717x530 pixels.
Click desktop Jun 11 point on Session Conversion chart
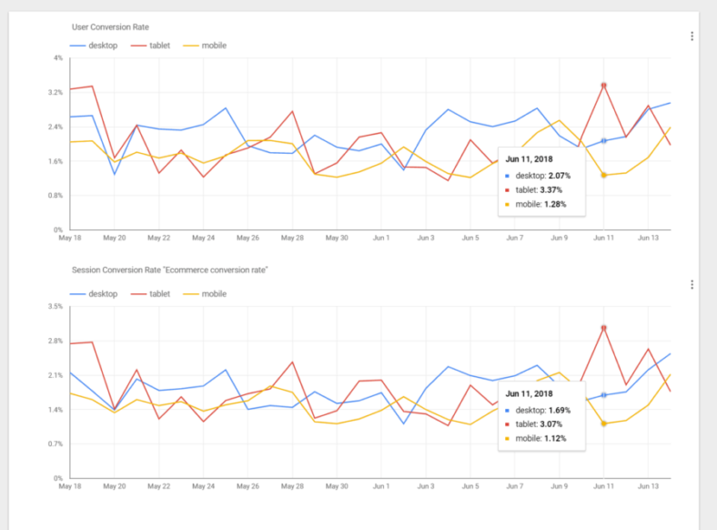click(603, 395)
